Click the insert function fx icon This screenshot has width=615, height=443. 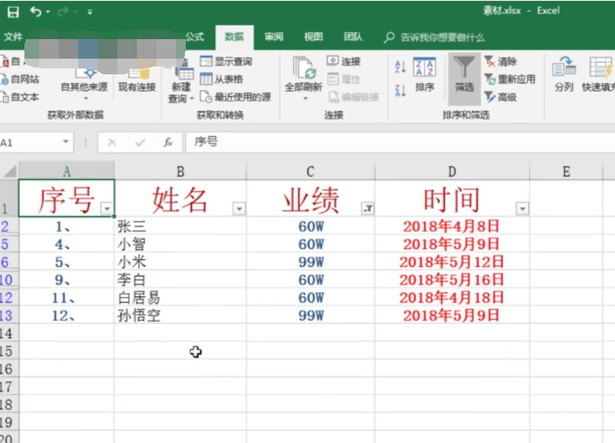click(x=167, y=142)
